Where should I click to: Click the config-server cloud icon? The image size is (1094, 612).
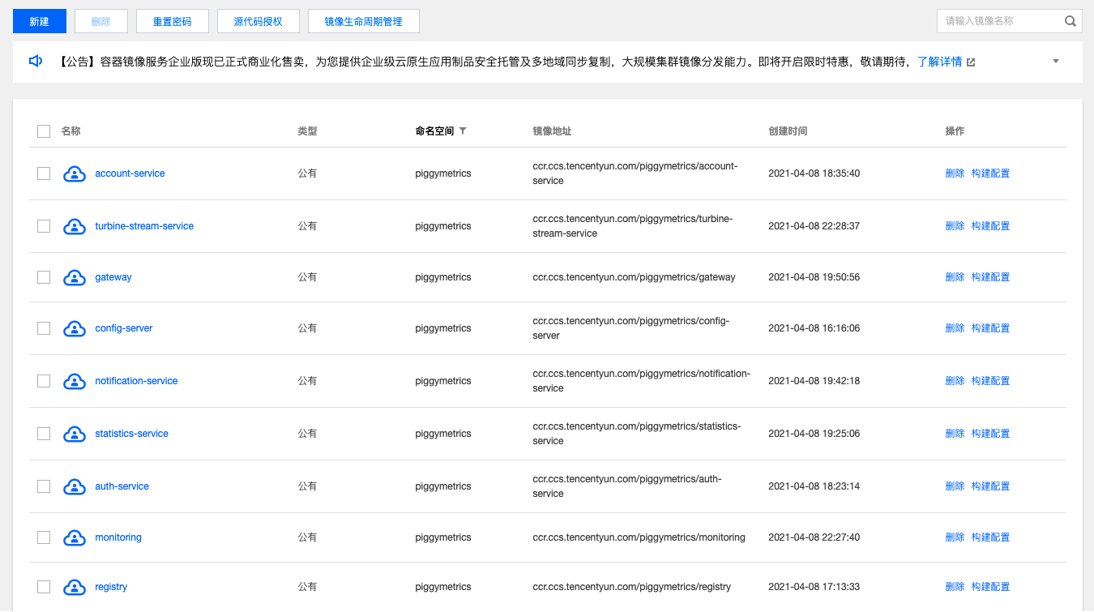[75, 328]
